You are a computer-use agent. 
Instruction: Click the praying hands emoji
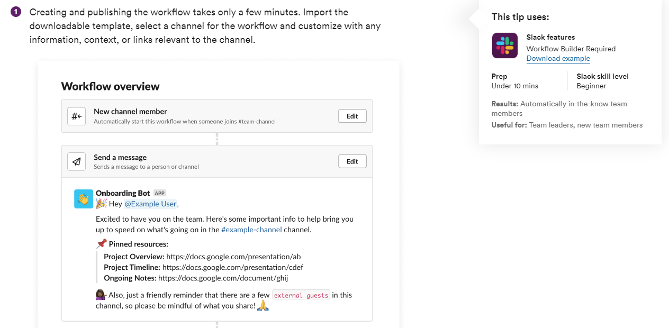pyautogui.click(x=263, y=305)
